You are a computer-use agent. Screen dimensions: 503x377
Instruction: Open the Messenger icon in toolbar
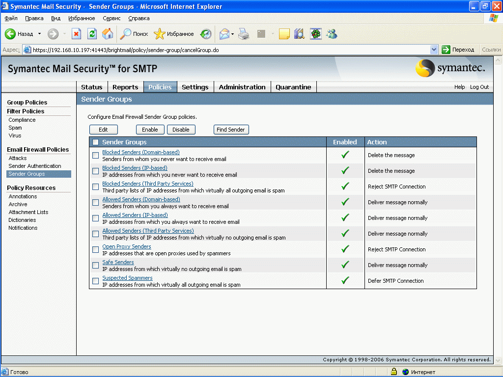click(x=332, y=34)
